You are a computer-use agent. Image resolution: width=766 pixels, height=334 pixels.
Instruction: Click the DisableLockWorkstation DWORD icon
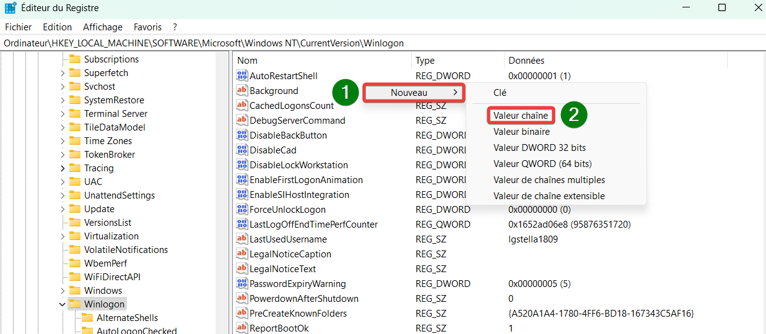coord(242,165)
